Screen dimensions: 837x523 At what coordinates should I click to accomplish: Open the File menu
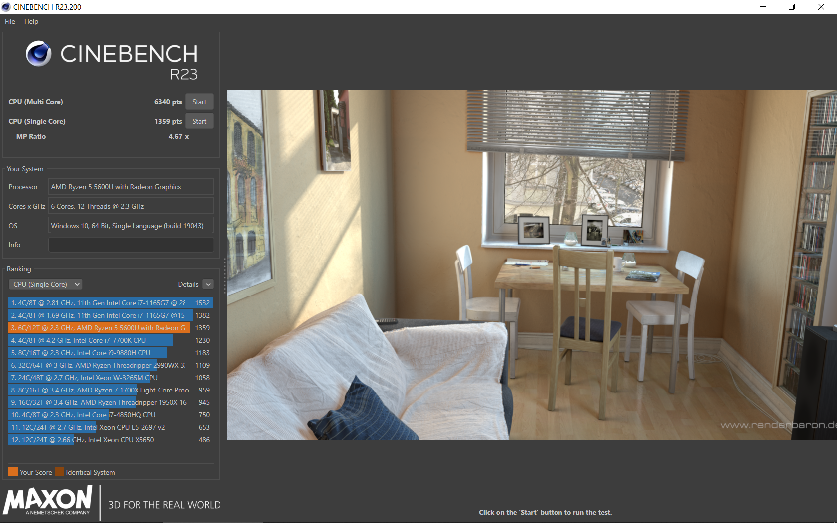pos(10,21)
